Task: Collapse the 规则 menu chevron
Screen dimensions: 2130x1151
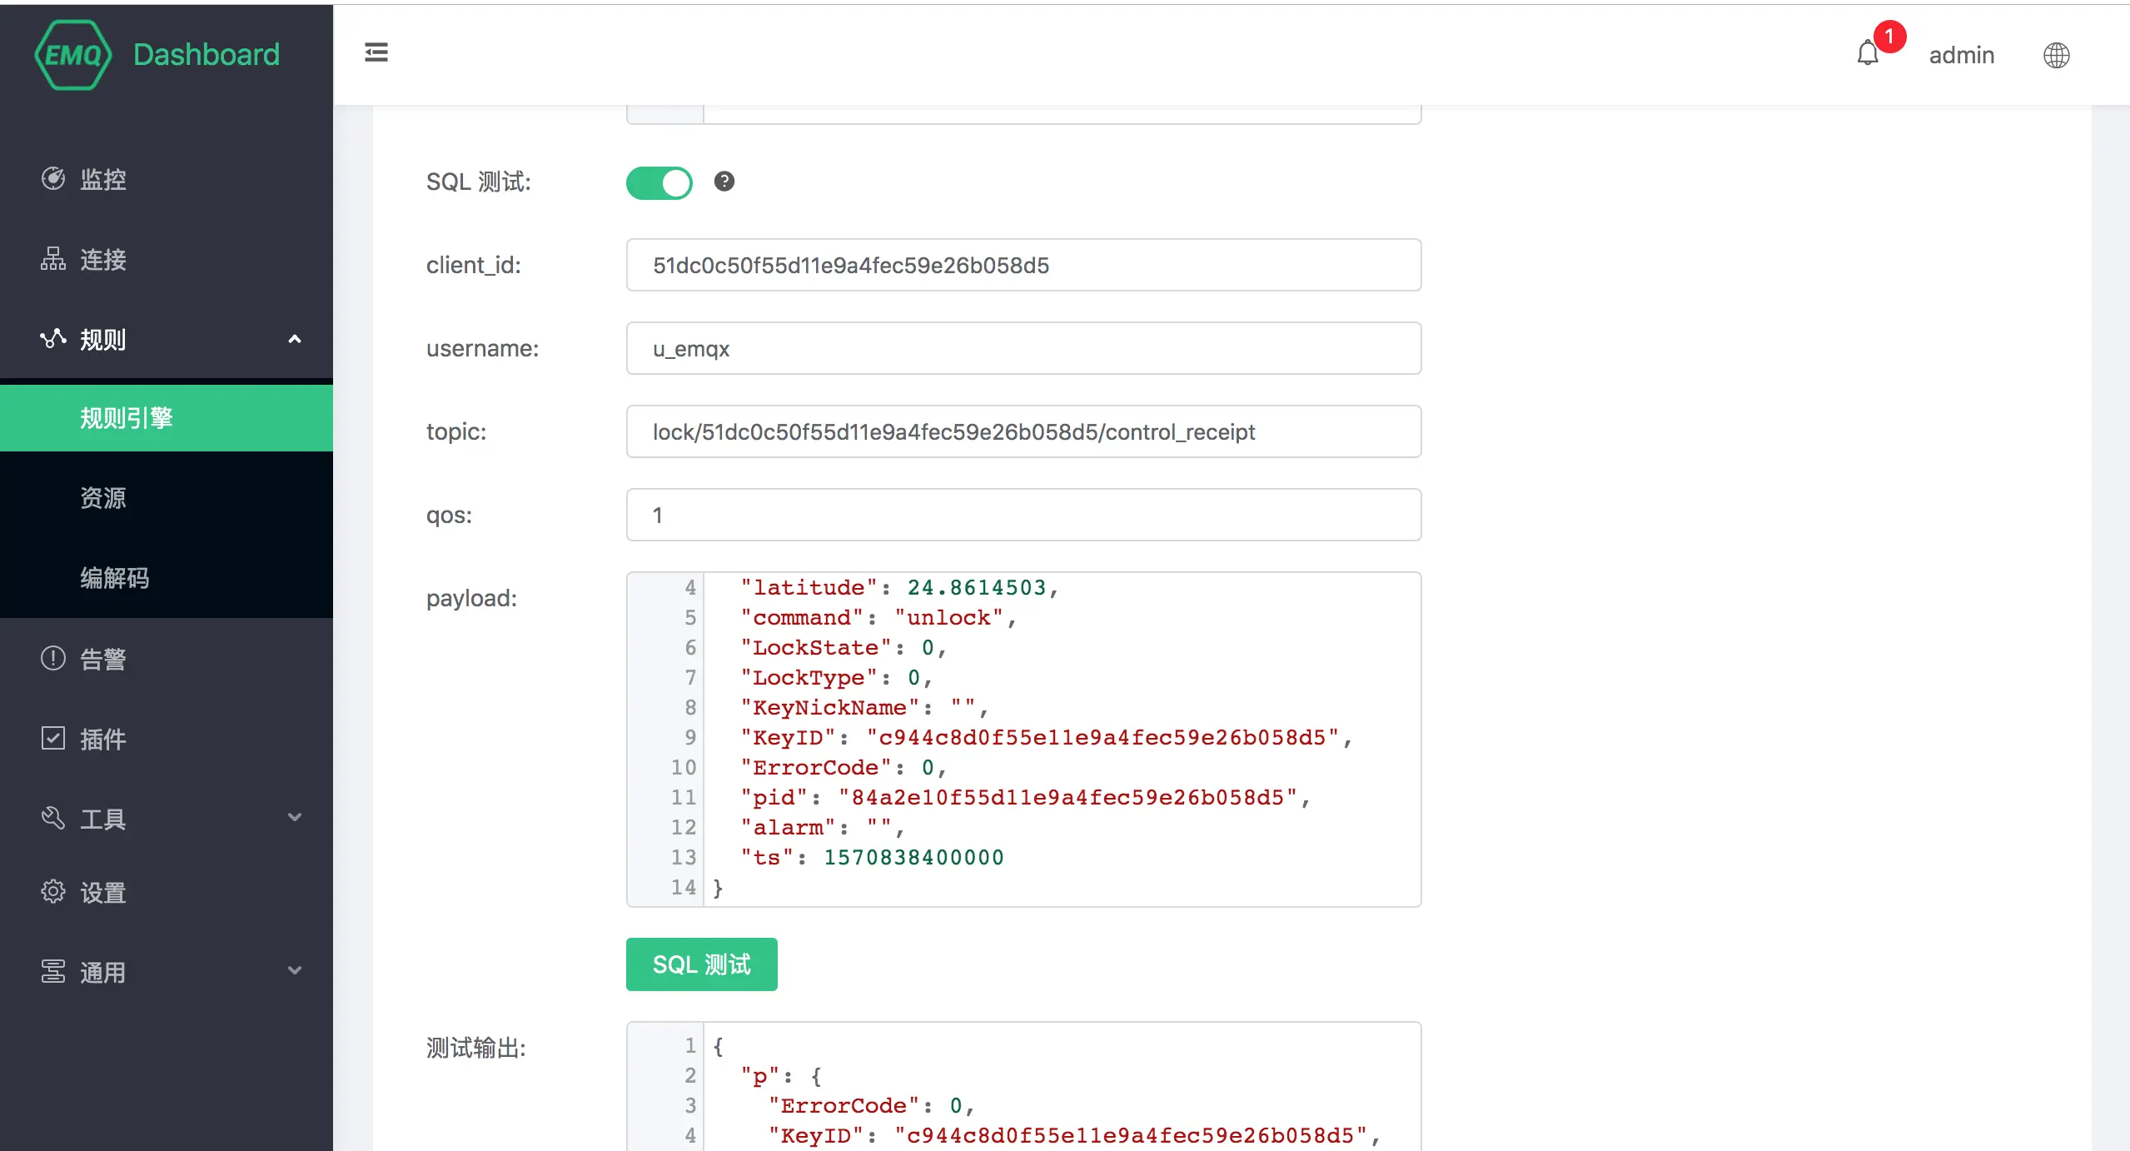Action: point(294,339)
